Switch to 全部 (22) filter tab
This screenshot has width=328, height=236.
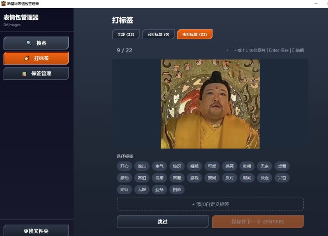(126, 34)
